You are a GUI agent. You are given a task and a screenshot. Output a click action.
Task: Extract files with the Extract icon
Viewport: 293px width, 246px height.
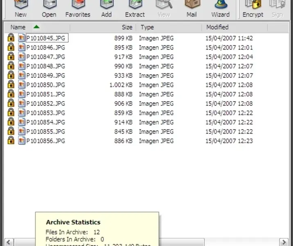click(x=135, y=9)
